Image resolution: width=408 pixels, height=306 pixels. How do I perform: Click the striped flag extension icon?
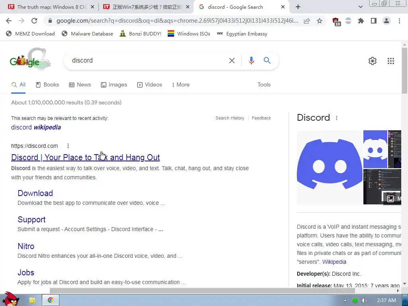tap(348, 21)
